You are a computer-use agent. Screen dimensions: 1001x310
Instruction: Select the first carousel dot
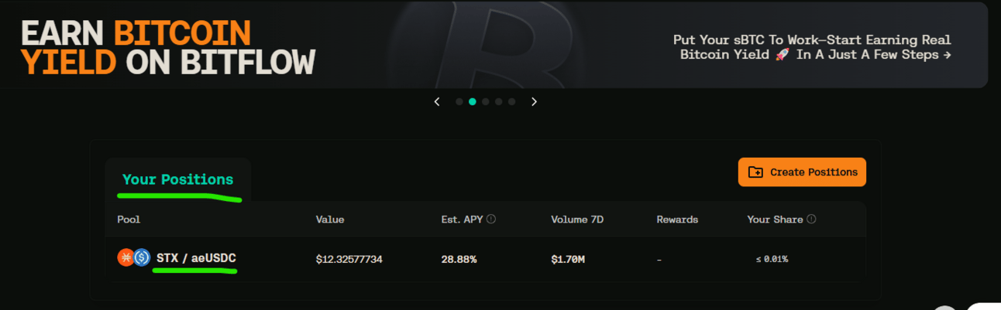[x=459, y=101]
